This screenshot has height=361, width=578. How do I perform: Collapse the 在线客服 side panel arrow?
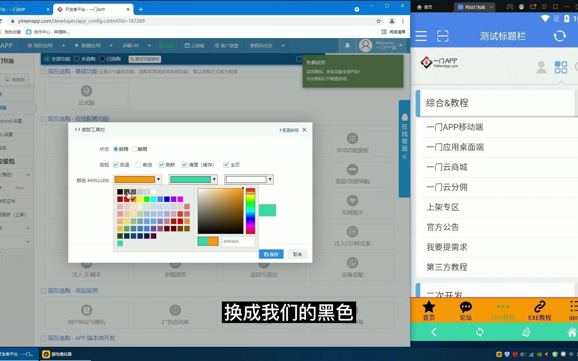coord(404,157)
